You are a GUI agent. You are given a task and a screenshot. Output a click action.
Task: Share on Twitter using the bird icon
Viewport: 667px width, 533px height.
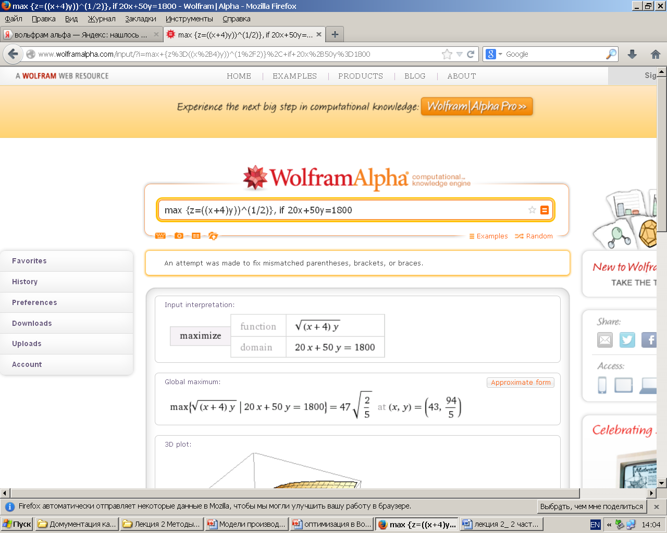(627, 340)
